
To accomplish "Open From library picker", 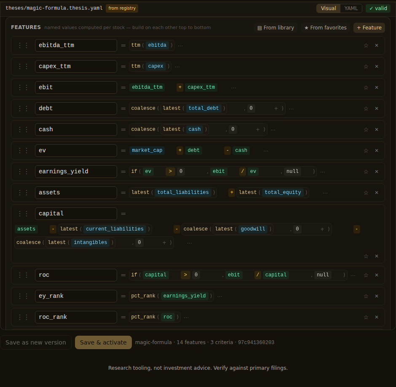I will point(276,28).
